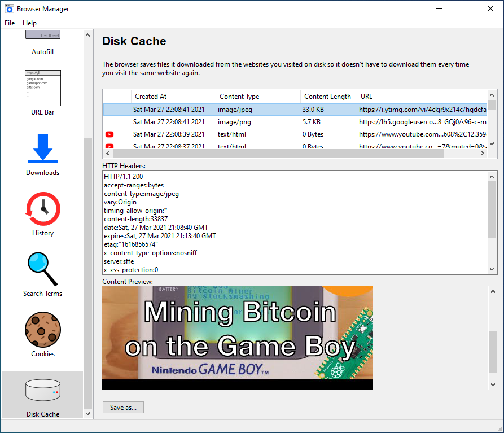
Task: View the Cookies section
Action: (43, 335)
